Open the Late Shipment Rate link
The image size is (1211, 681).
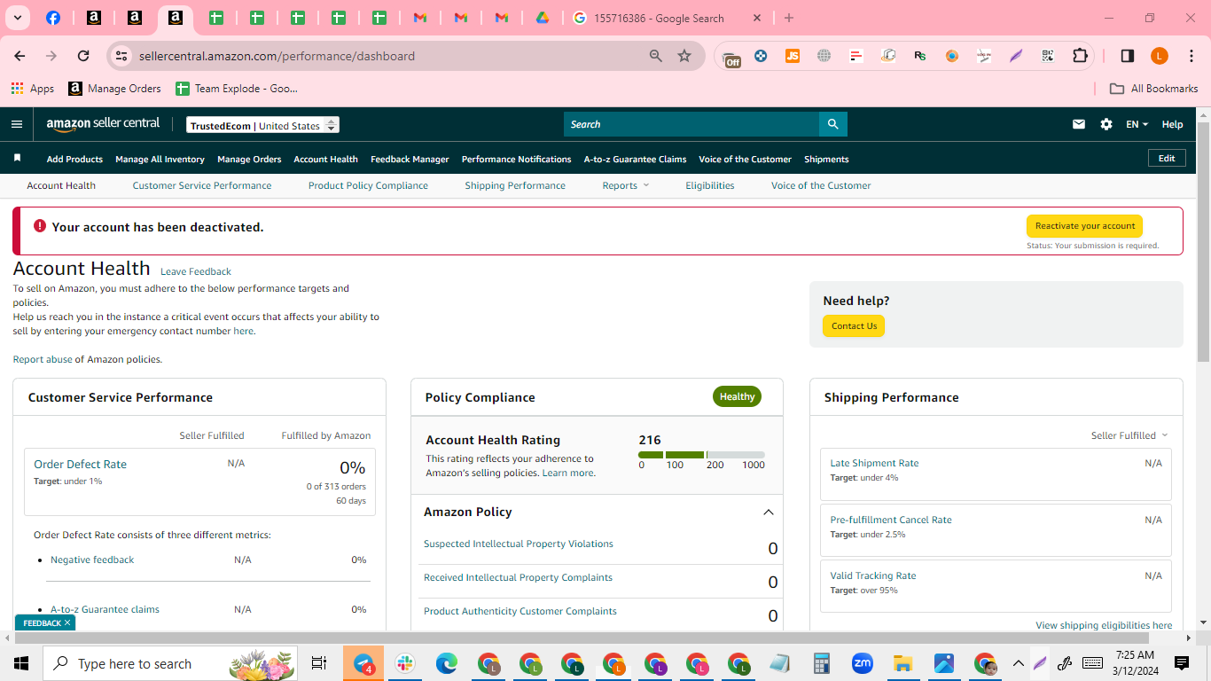[874, 463]
